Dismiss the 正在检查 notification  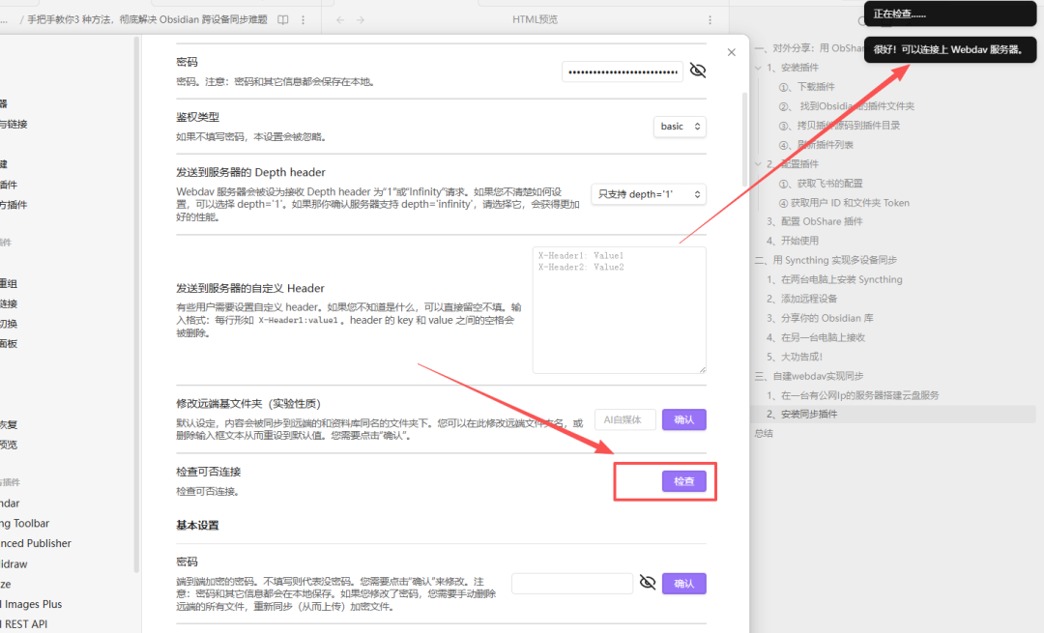[x=950, y=14]
